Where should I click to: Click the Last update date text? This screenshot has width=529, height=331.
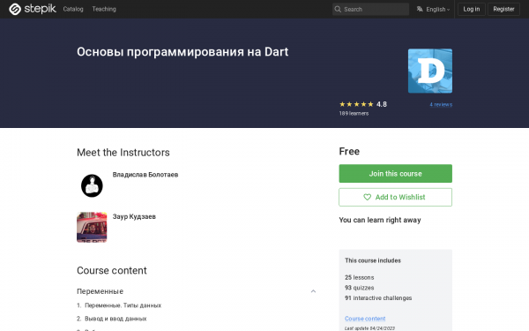(x=369, y=328)
